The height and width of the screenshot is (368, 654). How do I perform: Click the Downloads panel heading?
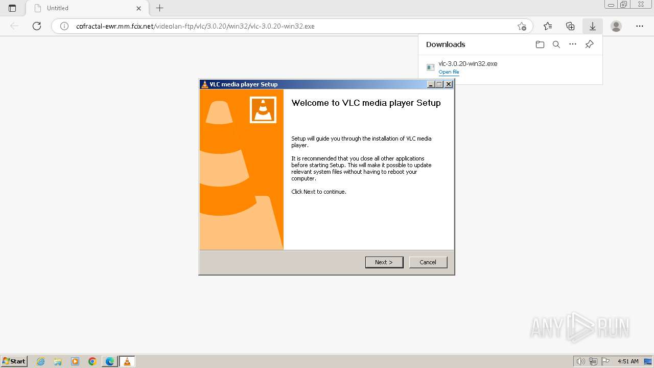pos(446,44)
